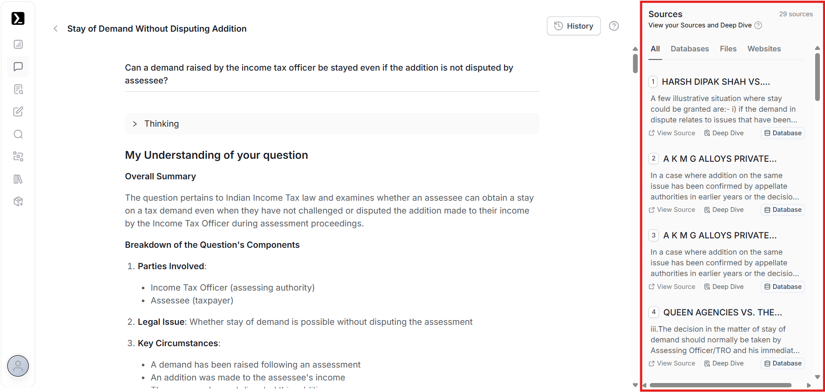
Task: Go back using the left chevron arrow
Action: (x=56, y=29)
